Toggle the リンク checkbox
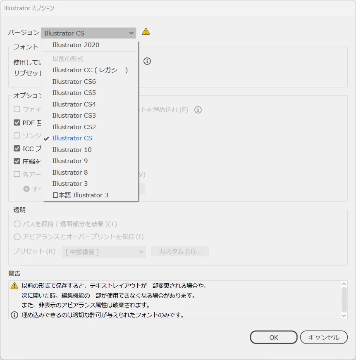This screenshot has width=356, height=360. 17,135
